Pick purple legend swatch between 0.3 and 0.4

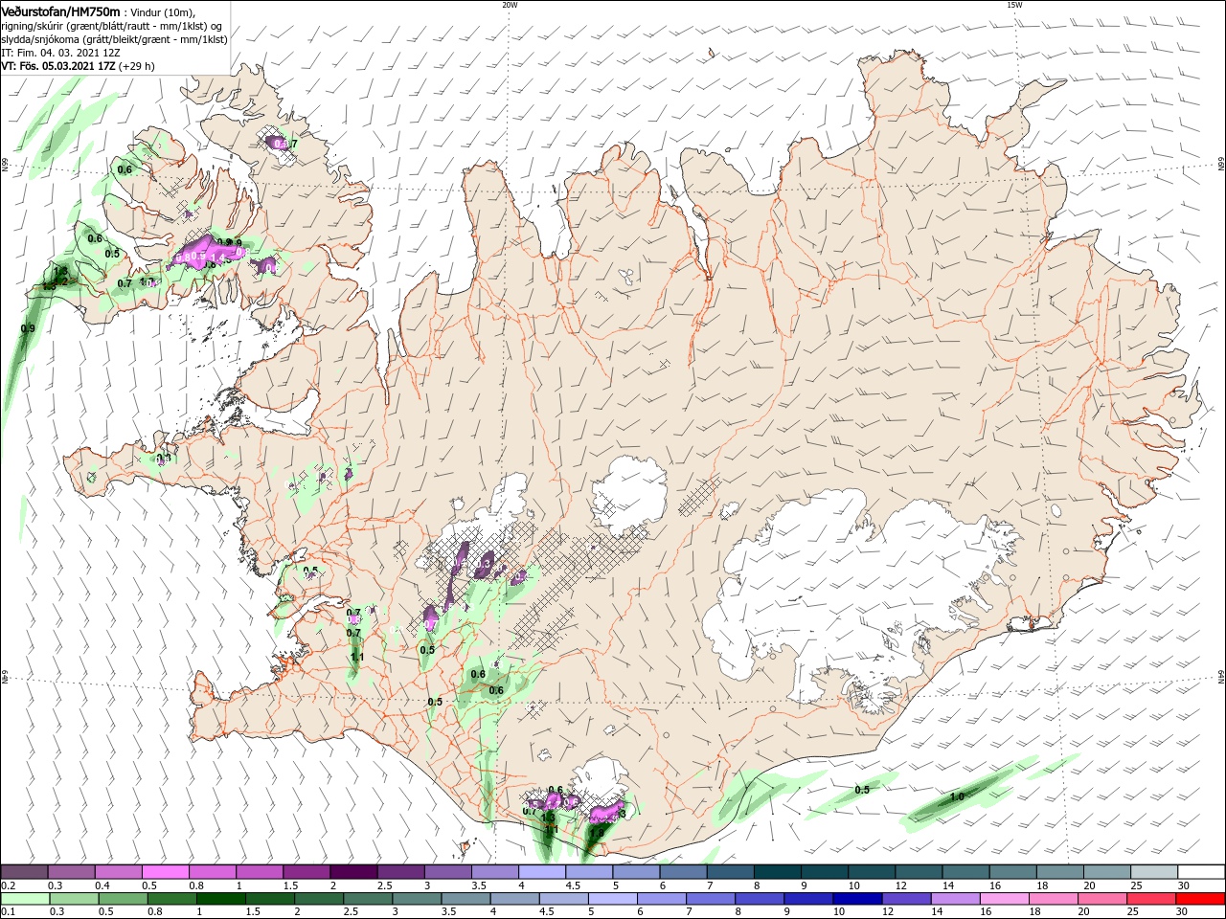pyautogui.click(x=72, y=872)
